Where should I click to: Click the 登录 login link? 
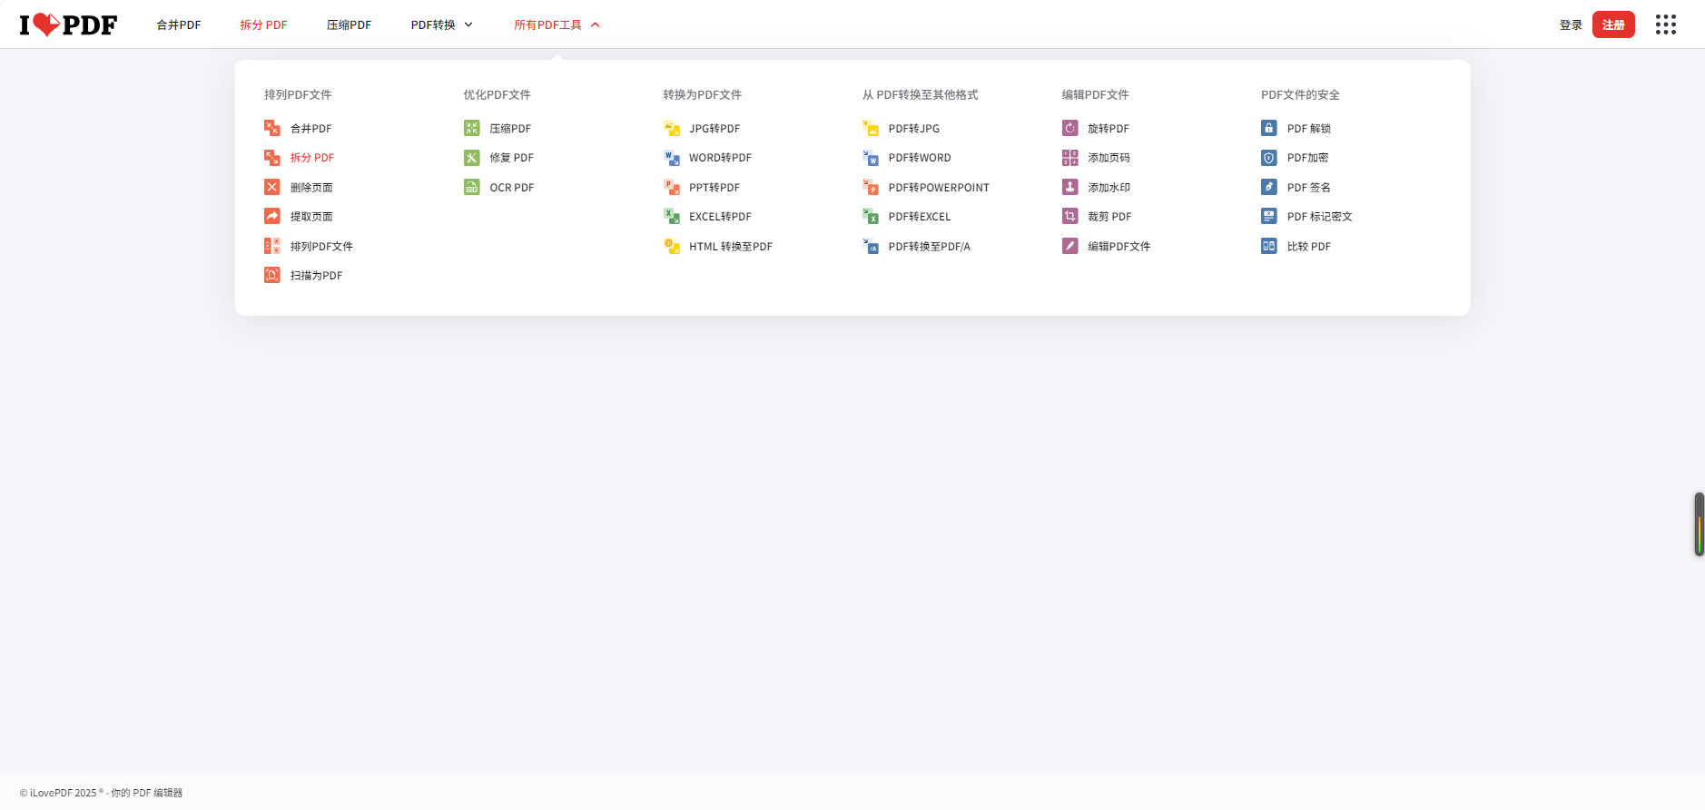(1571, 24)
